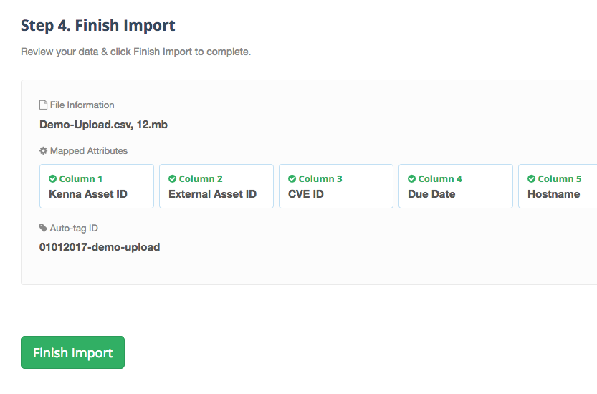Click the Mapped Attributes label
Viewport: 597px width, 394px height.
tap(89, 150)
